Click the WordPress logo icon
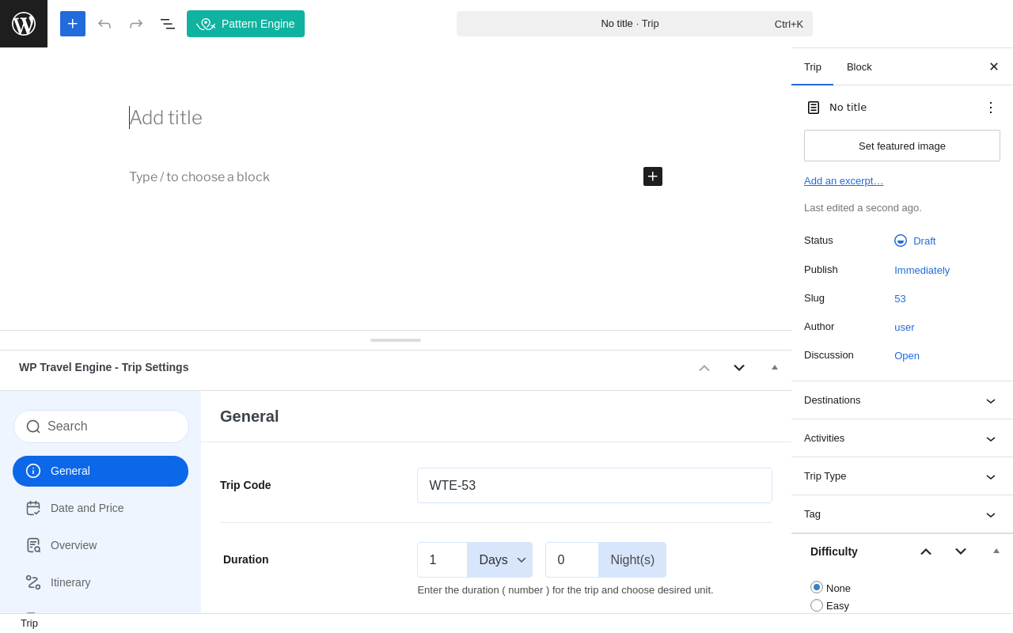 coord(24,24)
